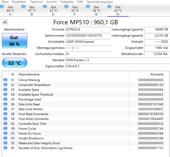170x157 pixels.
Task: Click status icon of Available Spare row
Action: click(5, 89)
